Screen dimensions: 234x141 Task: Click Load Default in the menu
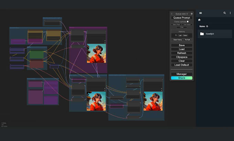pos(182,65)
